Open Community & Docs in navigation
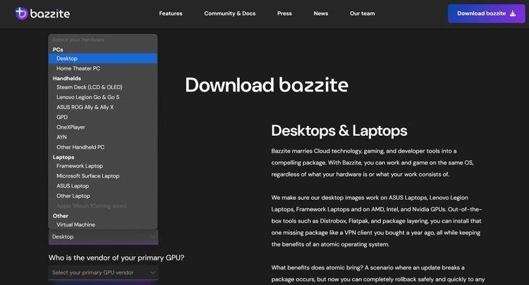Image resolution: width=529 pixels, height=285 pixels. [230, 13]
